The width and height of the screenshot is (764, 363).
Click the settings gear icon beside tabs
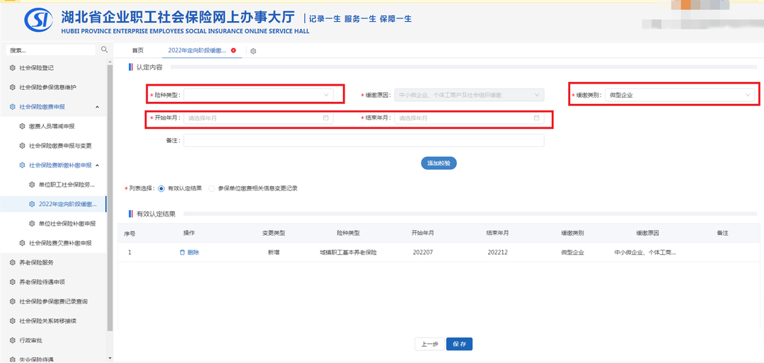[x=253, y=51]
